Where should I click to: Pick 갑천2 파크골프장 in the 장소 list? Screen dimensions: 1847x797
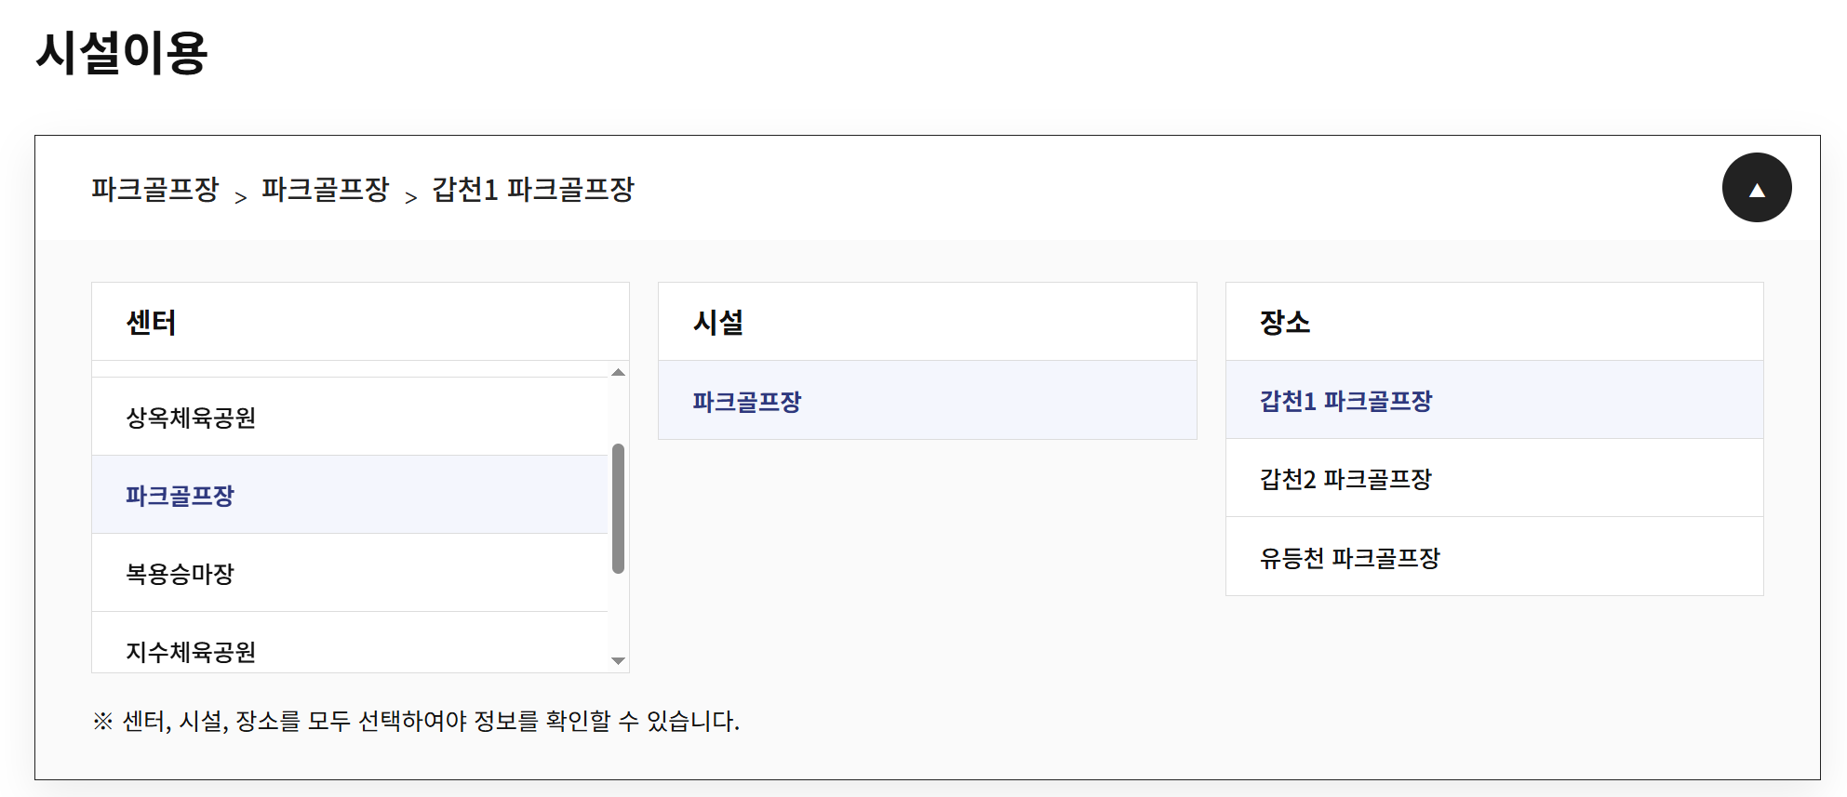click(1494, 478)
